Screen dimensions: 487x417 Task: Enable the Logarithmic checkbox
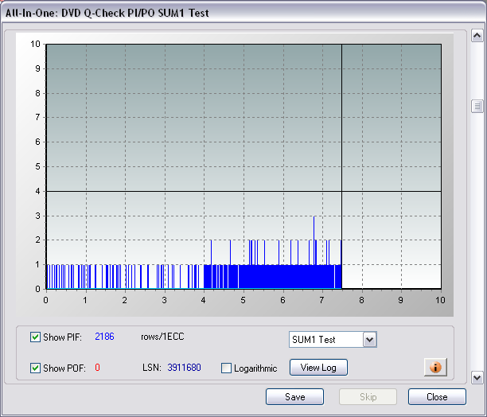coord(226,368)
